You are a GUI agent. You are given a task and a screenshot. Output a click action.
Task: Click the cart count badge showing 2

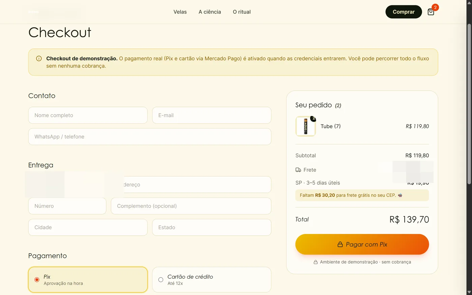[435, 7]
